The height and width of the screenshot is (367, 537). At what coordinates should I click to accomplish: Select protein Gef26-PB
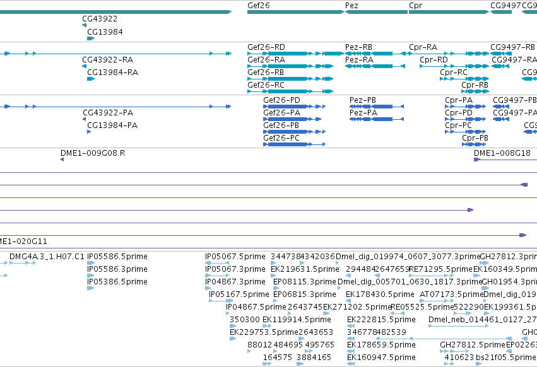281,125
